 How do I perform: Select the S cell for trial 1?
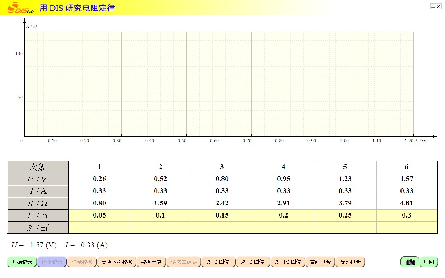tap(99, 228)
